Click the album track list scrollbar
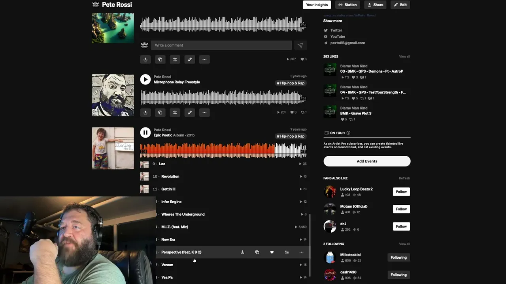Viewport: 506px width, 284px height. pos(310,245)
